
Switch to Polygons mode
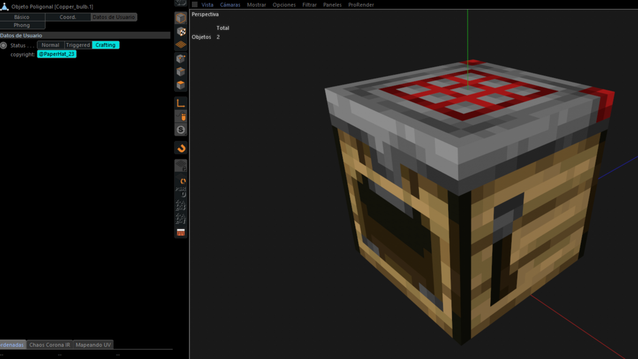pos(181,85)
